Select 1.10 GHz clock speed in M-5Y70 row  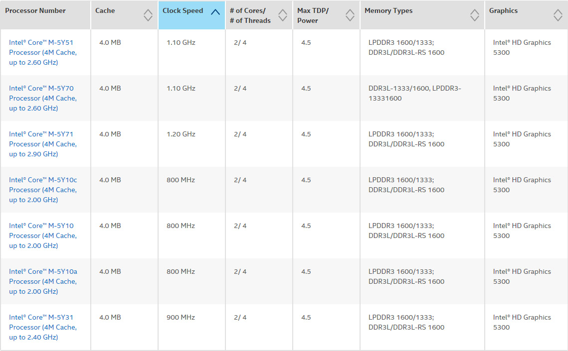[x=181, y=89]
